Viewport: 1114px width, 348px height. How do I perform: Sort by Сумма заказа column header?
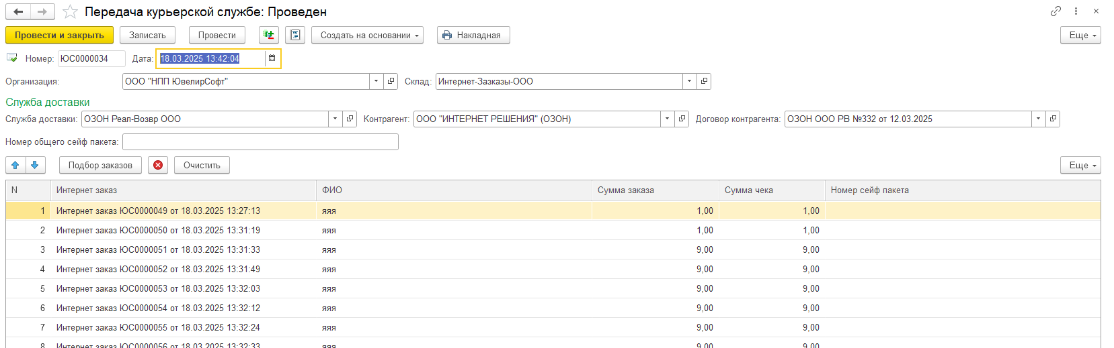pos(655,190)
